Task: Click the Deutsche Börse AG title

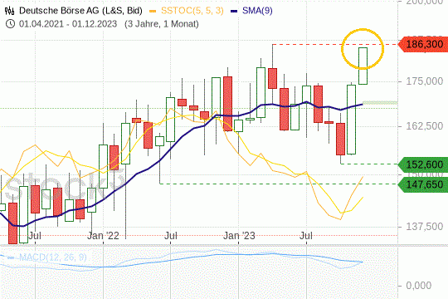Action: (80, 11)
